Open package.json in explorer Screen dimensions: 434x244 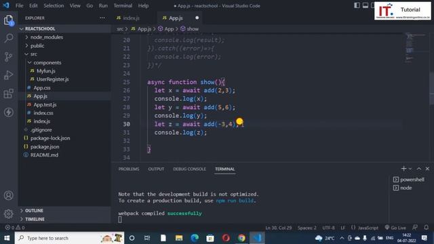(64, 146)
